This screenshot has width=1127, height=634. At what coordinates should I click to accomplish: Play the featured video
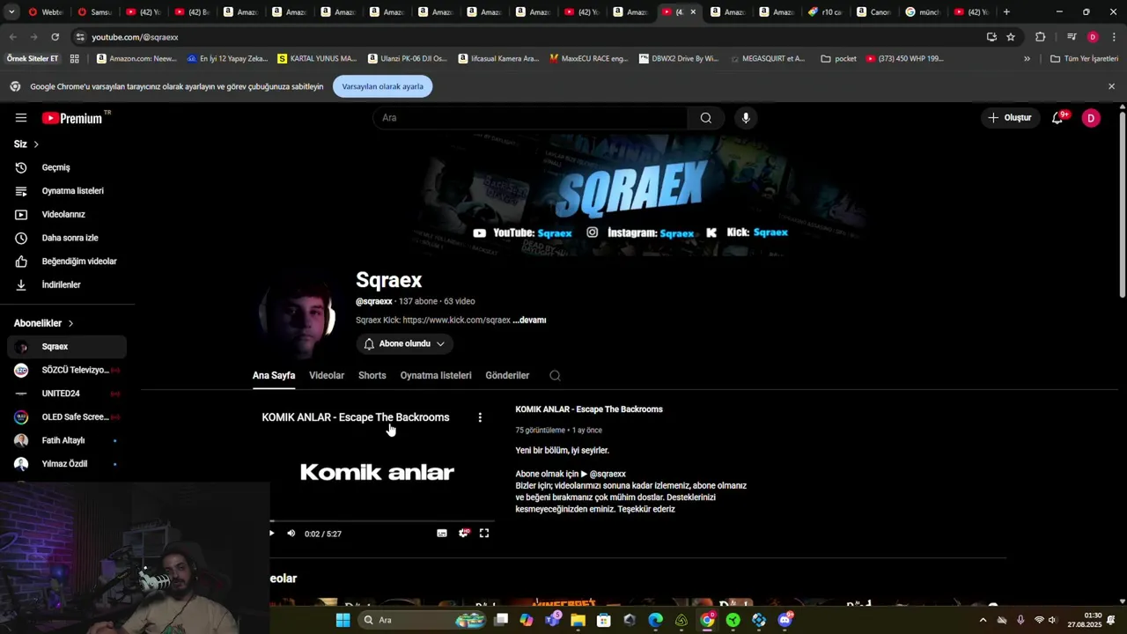271,534
